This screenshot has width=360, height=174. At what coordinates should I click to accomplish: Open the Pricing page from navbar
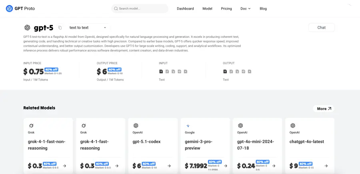pyautogui.click(x=226, y=8)
